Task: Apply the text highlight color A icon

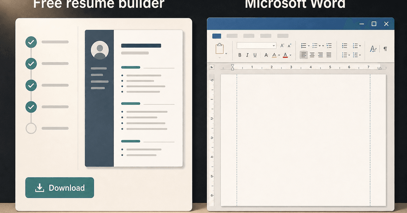Action: [274, 55]
